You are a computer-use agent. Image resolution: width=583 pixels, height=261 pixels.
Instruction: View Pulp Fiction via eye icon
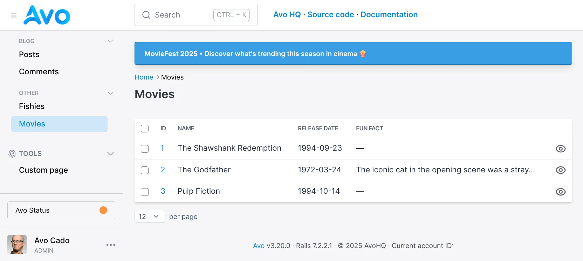561,192
